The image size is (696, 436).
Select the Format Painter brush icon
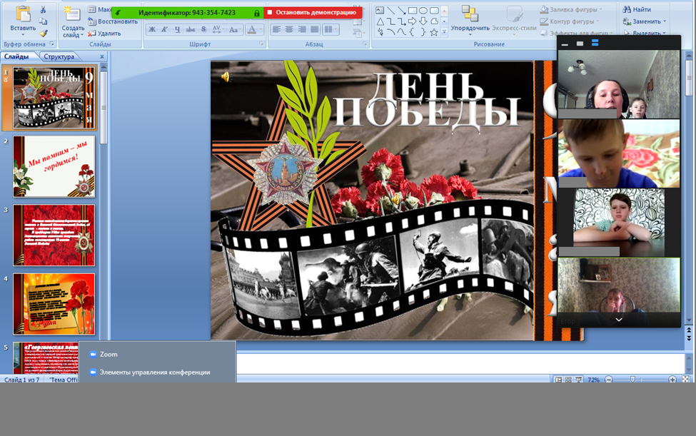pos(43,33)
